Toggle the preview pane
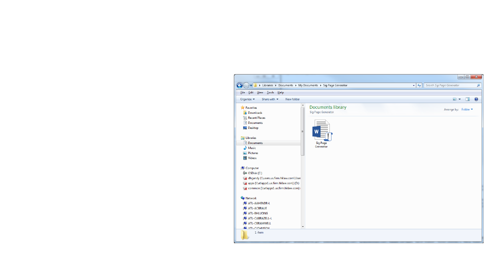Viewport: 498px width, 280px height. point(468,99)
